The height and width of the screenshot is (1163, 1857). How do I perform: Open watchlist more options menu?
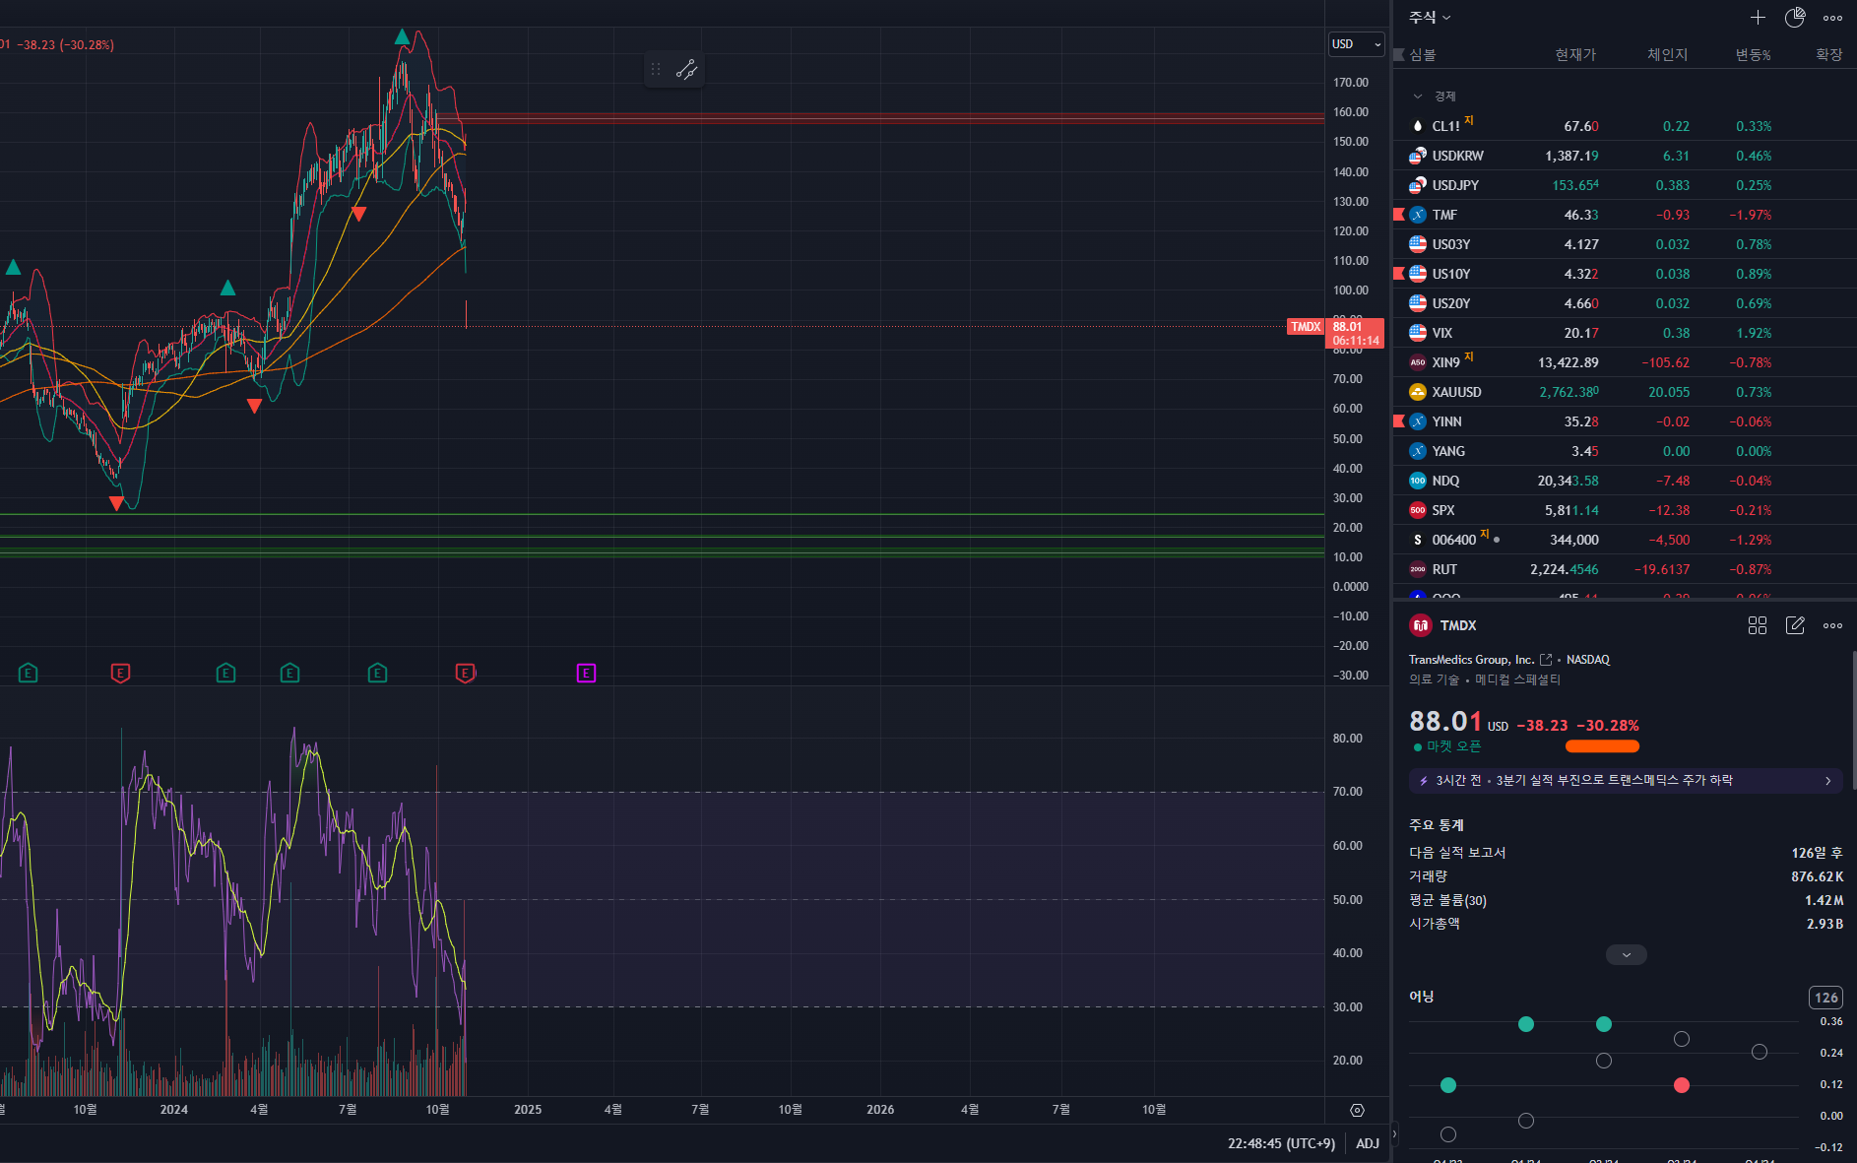(x=1832, y=18)
